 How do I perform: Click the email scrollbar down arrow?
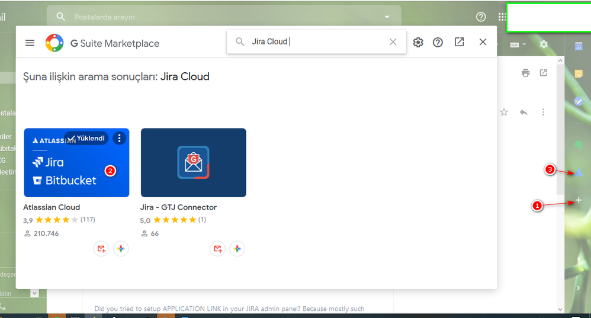[560, 309]
